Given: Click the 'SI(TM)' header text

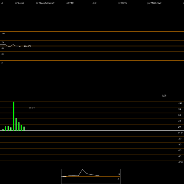Looking at the screenshot, I should 70,3.
